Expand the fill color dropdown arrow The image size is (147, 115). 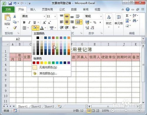(x=38, y=28)
